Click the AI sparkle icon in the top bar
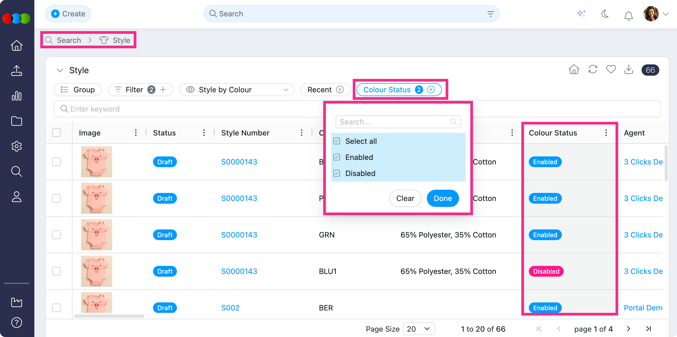The image size is (677, 337). point(581,14)
